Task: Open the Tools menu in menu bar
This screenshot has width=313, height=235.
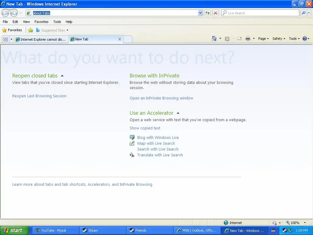Action: pyautogui.click(x=57, y=22)
